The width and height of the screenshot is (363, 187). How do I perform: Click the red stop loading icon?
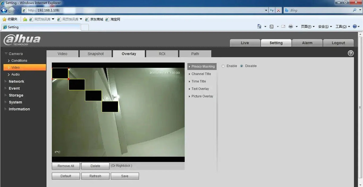tap(279, 10)
